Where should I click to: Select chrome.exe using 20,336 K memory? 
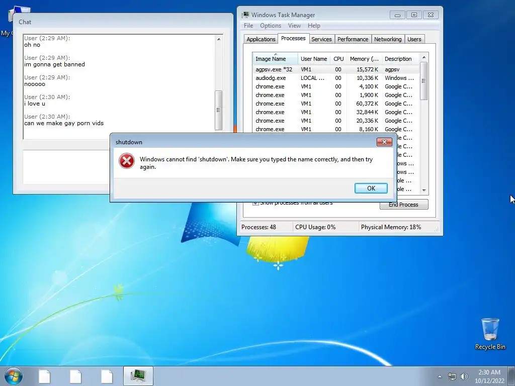tap(336, 121)
